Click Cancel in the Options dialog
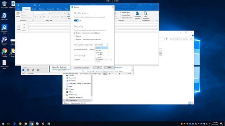225x126 pixels. 109,68
